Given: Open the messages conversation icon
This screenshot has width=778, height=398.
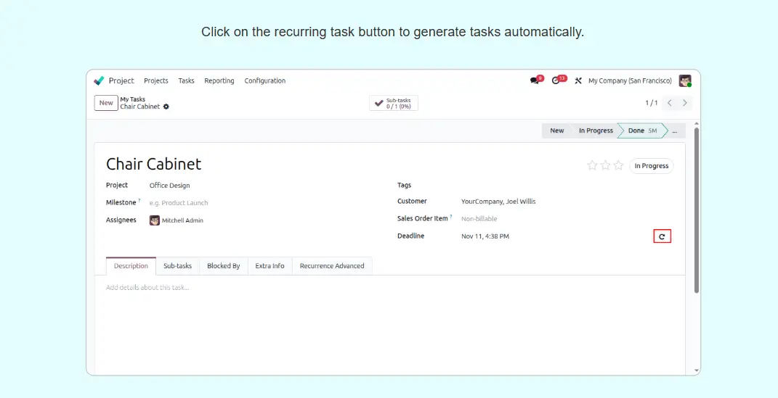Looking at the screenshot, I should (x=535, y=80).
